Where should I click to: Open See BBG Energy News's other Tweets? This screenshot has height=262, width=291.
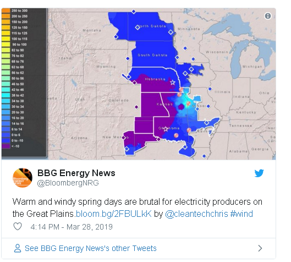(91, 248)
